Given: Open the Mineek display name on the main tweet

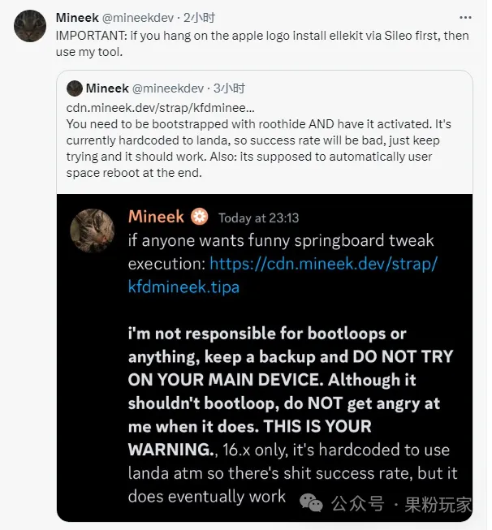Looking at the screenshot, I should coord(76,17).
